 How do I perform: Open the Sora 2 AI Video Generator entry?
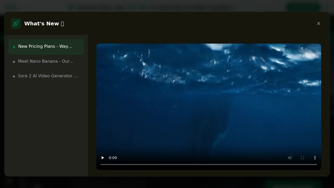coord(48,76)
